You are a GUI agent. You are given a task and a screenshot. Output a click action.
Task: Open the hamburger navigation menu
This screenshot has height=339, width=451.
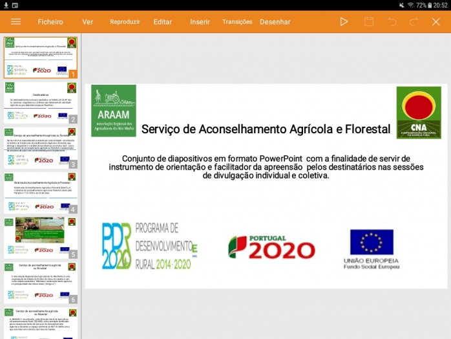point(16,21)
